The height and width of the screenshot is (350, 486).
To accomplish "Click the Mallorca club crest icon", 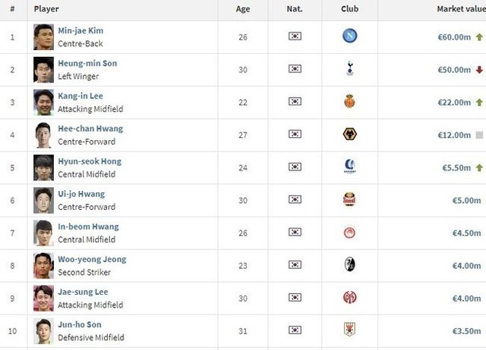I will pos(349,102).
